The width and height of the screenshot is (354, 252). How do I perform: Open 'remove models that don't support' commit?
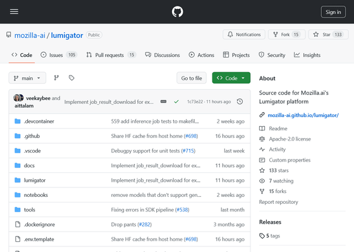[x=156, y=195]
